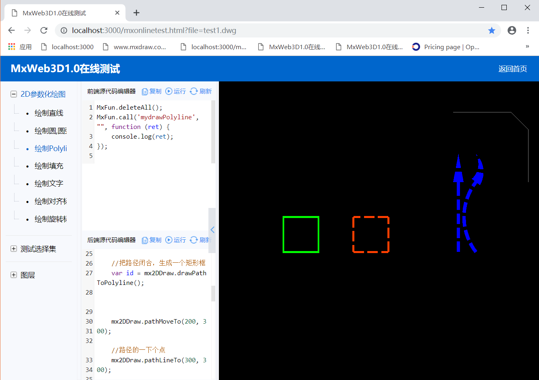The width and height of the screenshot is (539, 380).
Task: Go back in browser history
Action: pyautogui.click(x=11, y=30)
